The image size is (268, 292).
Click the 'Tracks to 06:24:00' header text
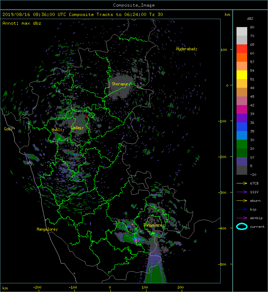pos(122,15)
